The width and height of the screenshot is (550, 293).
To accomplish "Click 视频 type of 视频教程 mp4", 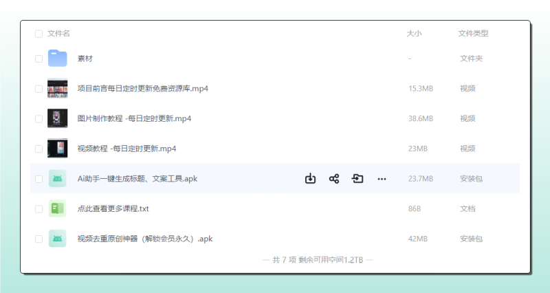I will pos(467,149).
